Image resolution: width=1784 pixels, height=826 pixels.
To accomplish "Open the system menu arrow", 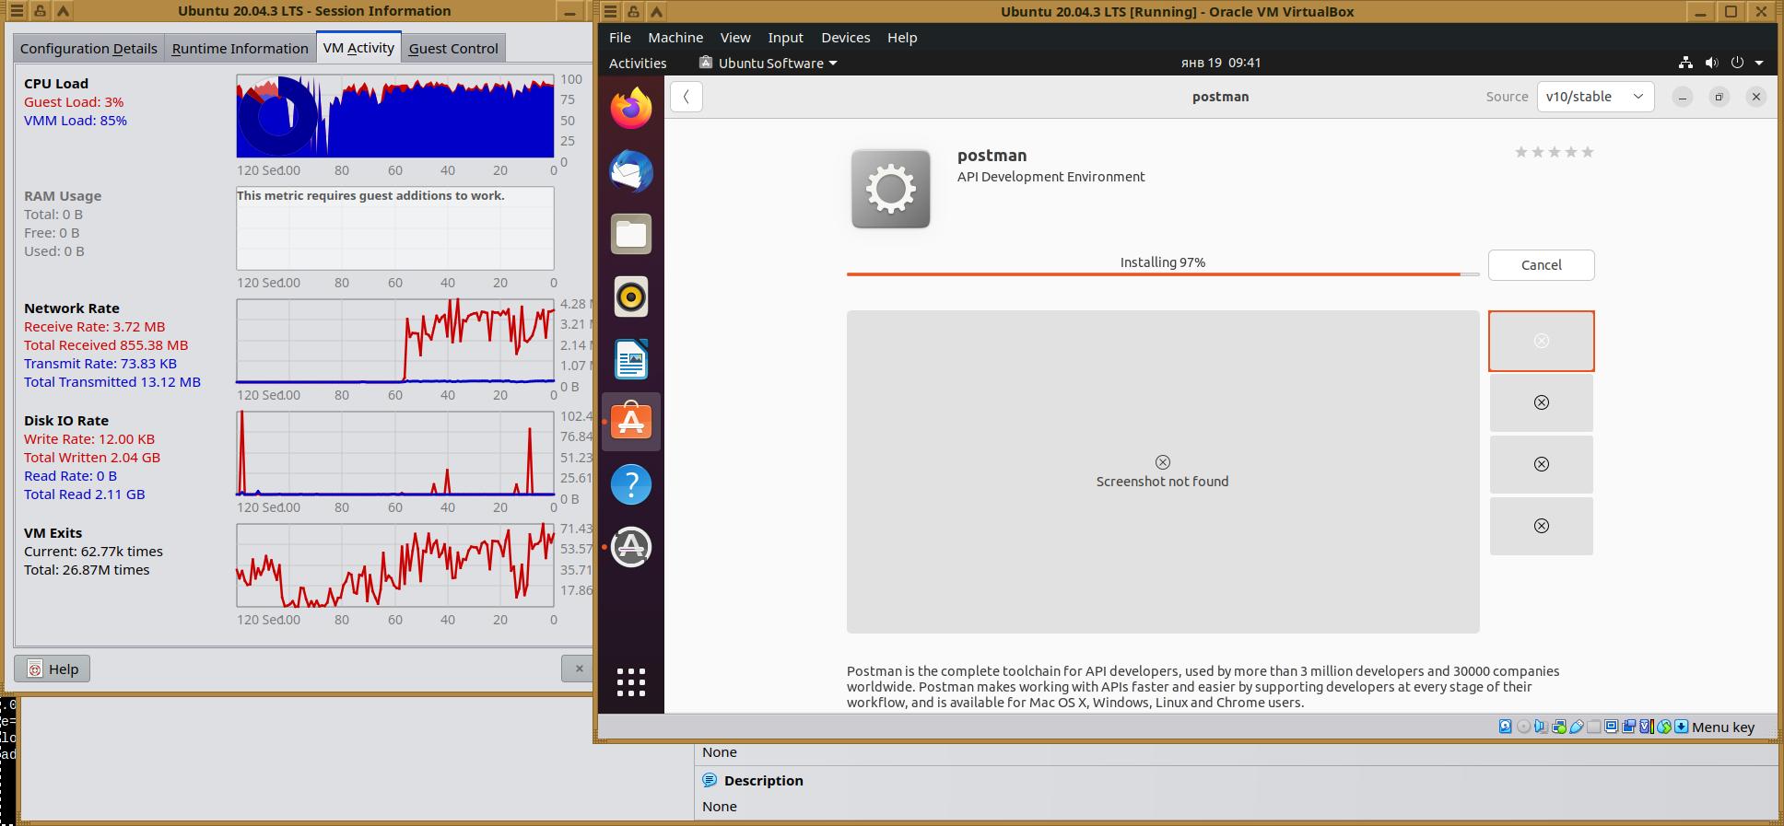I will [x=1759, y=63].
